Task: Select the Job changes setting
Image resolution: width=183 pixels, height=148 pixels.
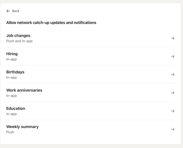Action: (18, 35)
